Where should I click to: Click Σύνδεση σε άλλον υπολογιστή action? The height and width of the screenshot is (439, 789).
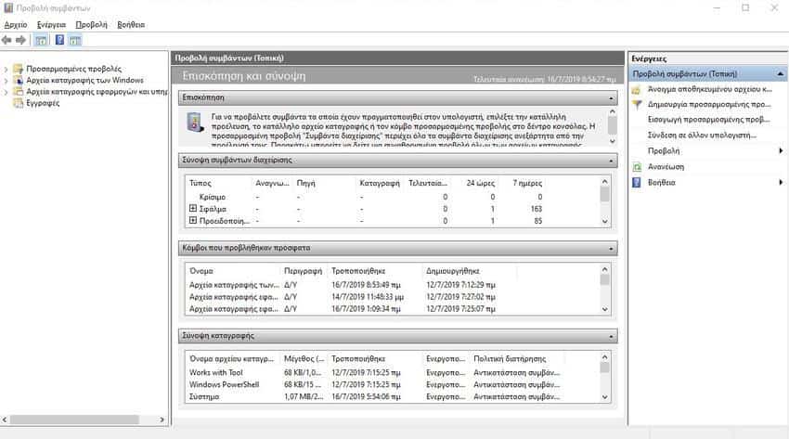(702, 136)
